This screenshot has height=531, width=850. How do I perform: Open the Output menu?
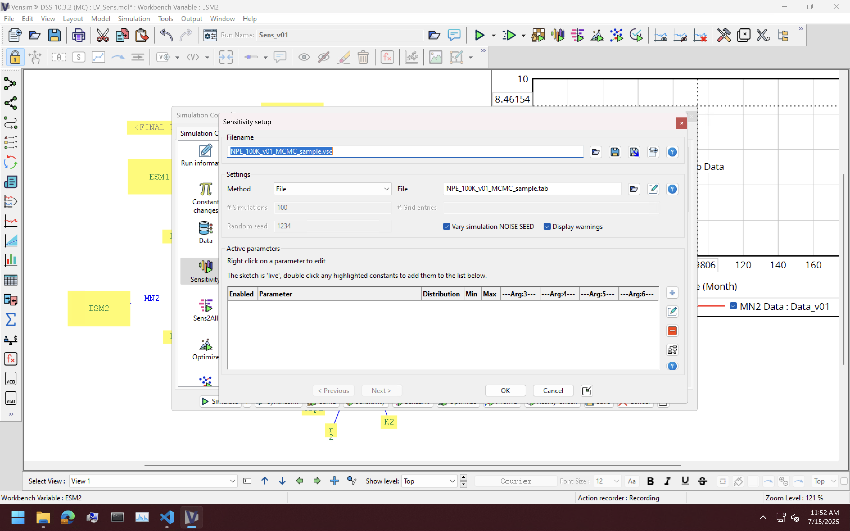[x=191, y=19]
